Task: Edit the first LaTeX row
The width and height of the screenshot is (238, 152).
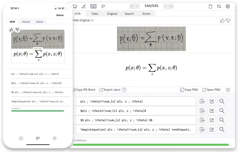Action: [212, 101]
